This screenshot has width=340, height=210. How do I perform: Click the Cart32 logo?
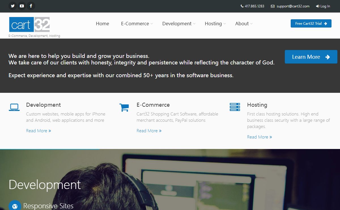[29, 25]
